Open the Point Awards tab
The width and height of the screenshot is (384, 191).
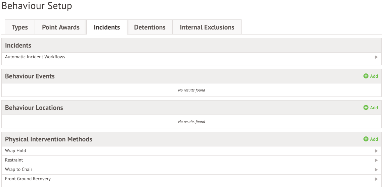point(61,27)
